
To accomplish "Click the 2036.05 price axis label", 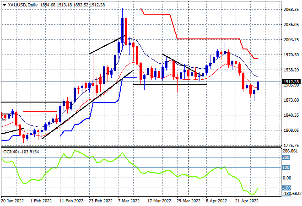I will (x=291, y=24).
